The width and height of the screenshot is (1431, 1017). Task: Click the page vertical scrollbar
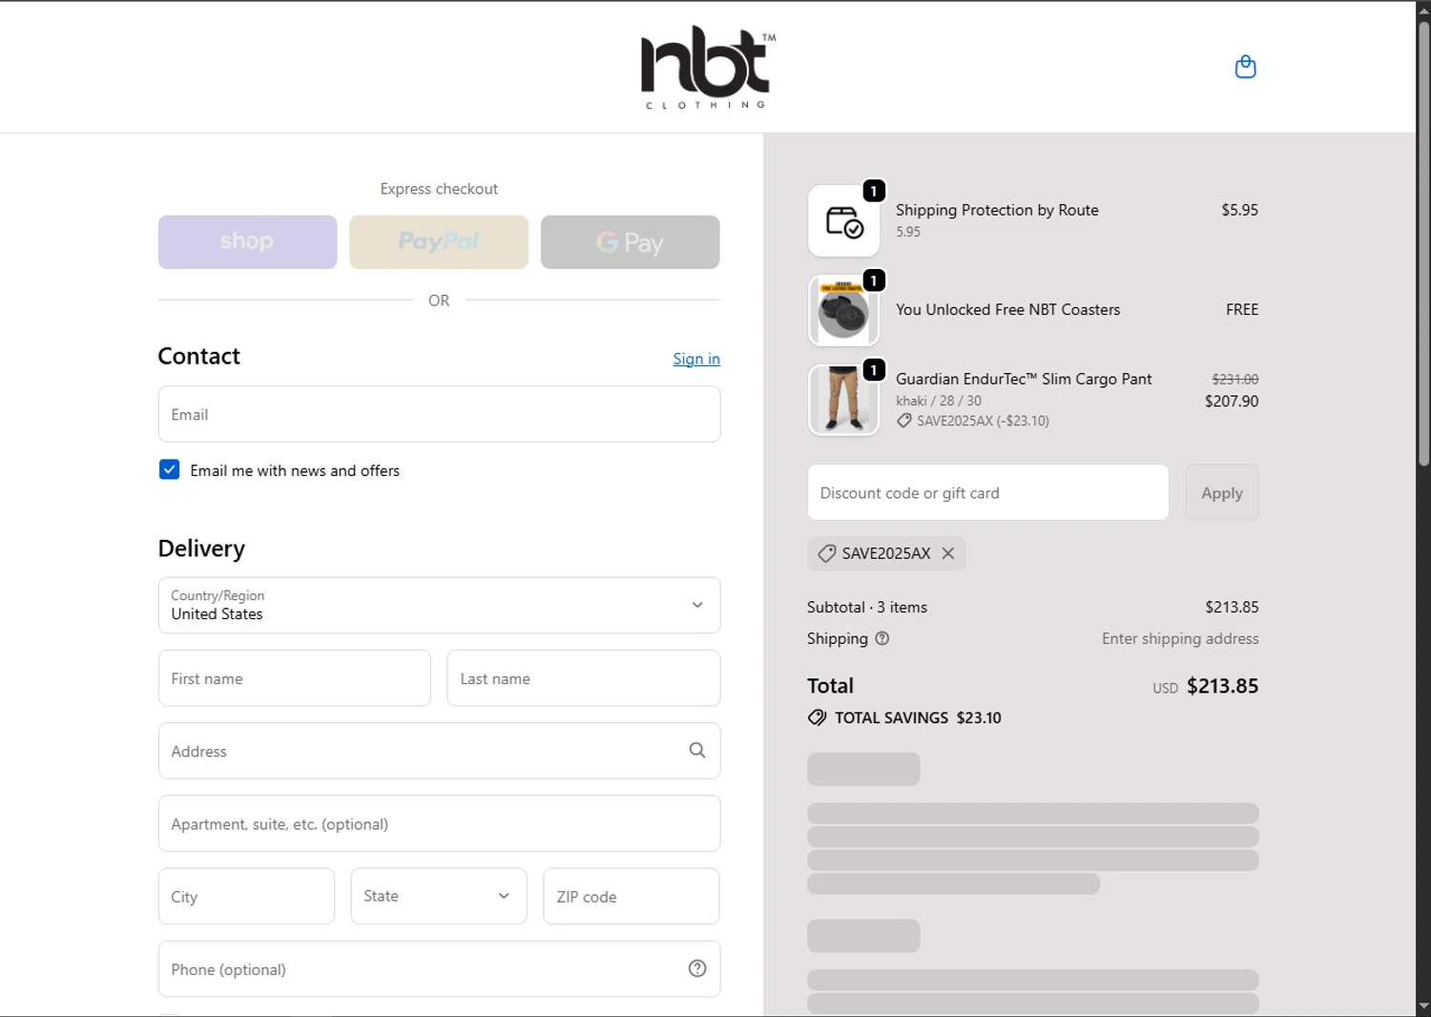1423,243
